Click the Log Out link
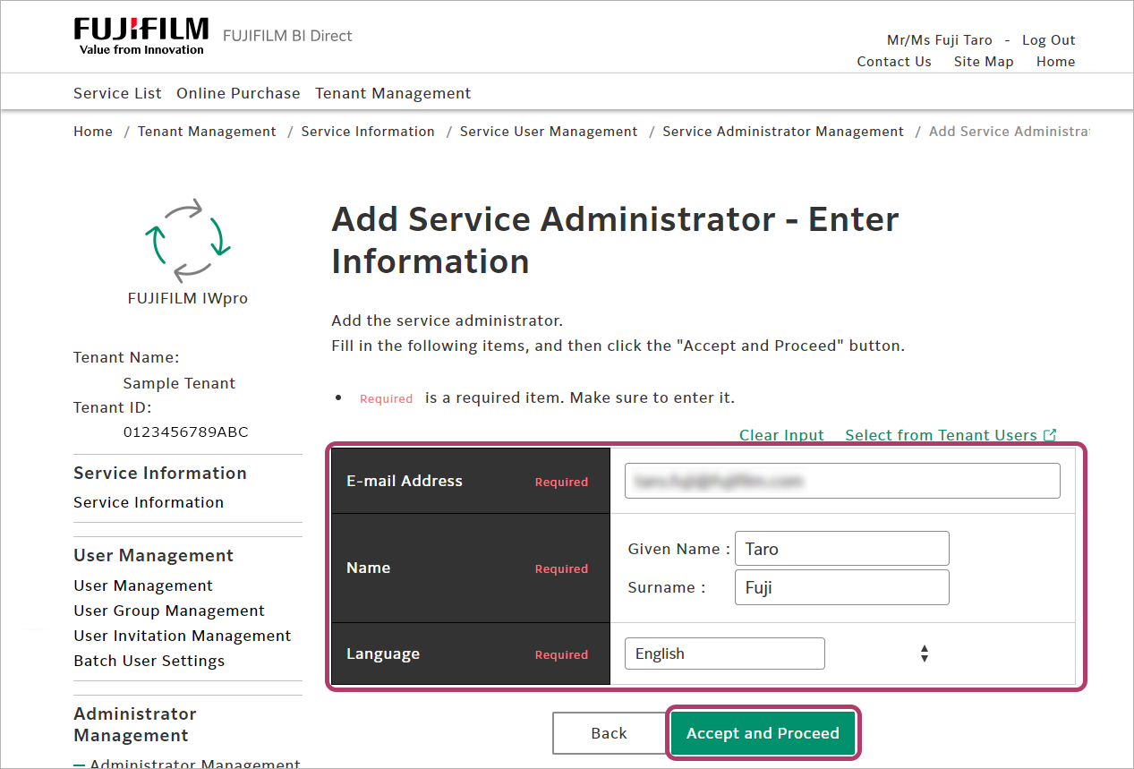This screenshot has height=769, width=1134. click(1048, 40)
